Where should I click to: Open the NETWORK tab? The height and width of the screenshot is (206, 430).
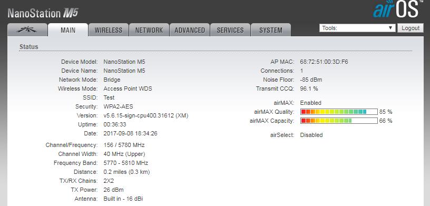tap(149, 30)
